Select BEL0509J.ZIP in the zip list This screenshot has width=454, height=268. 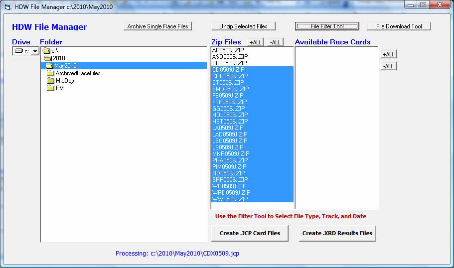pos(229,63)
